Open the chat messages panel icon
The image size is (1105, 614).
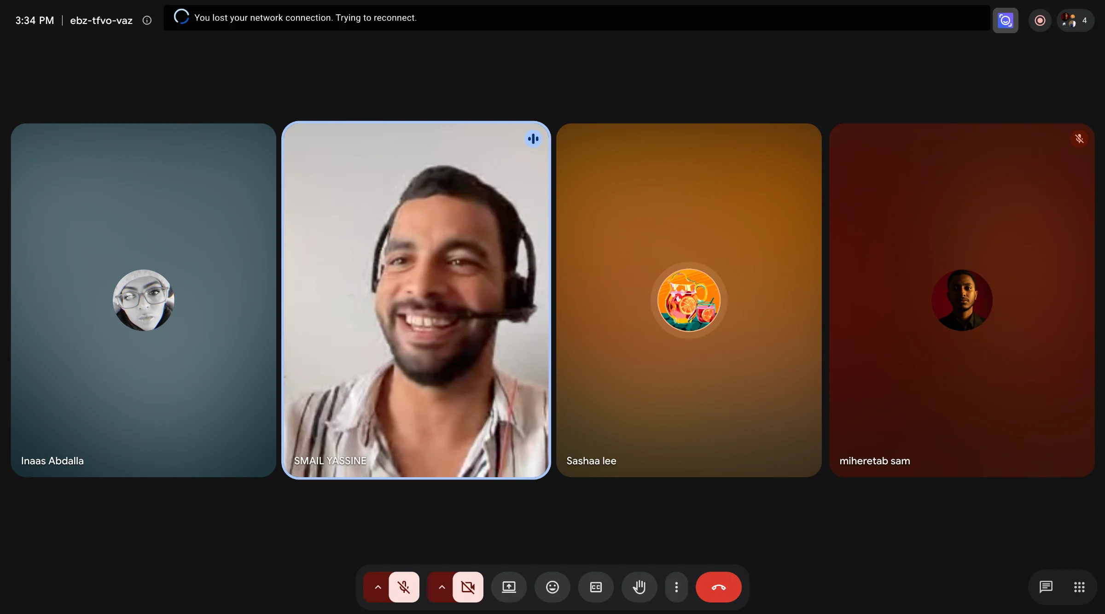pyautogui.click(x=1046, y=587)
